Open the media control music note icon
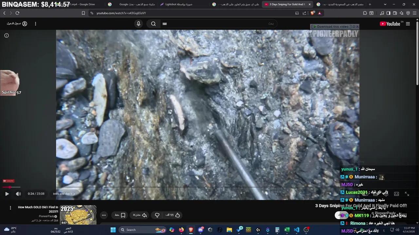This screenshot has width=419, height=235. tap(382, 13)
